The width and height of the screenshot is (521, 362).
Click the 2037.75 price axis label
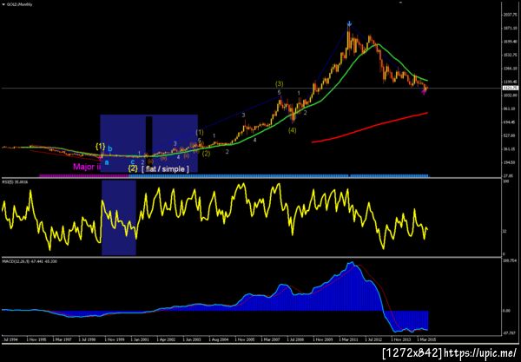(x=510, y=15)
